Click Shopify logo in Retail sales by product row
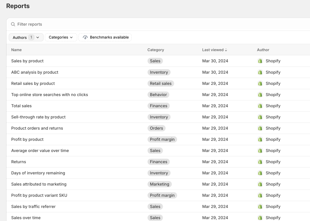The width and height of the screenshot is (310, 221). pos(260,84)
